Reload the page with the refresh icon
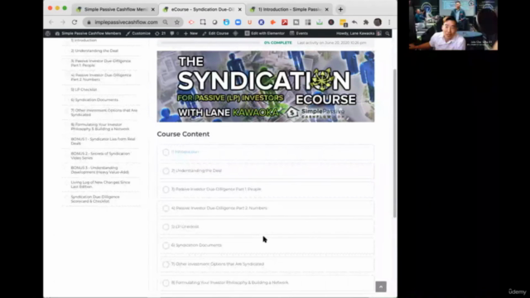This screenshot has width=530, height=298. tap(75, 22)
